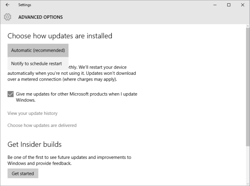Screen dimensions: 250x186
Task: Click the Settings gear icon
Action: 7,17
